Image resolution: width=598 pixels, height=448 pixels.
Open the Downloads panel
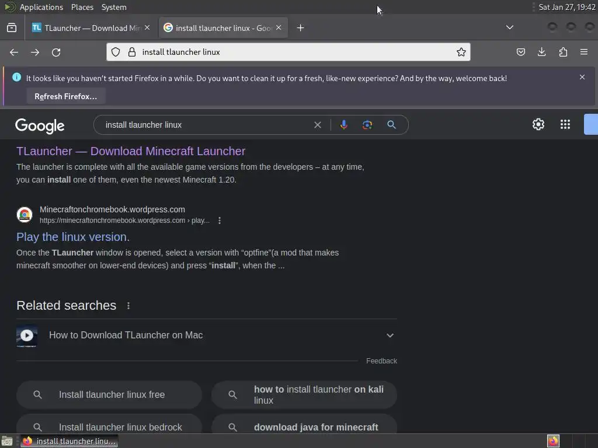pos(541,52)
